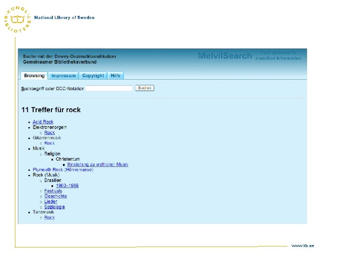Image resolution: width=346 pixels, height=259 pixels.
Task: Click the Elektronenorgeln list entry
Action: coord(49,127)
